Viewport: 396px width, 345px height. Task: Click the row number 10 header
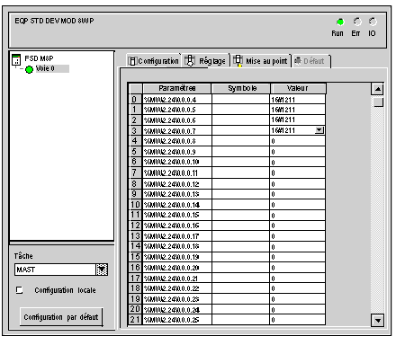click(x=135, y=205)
